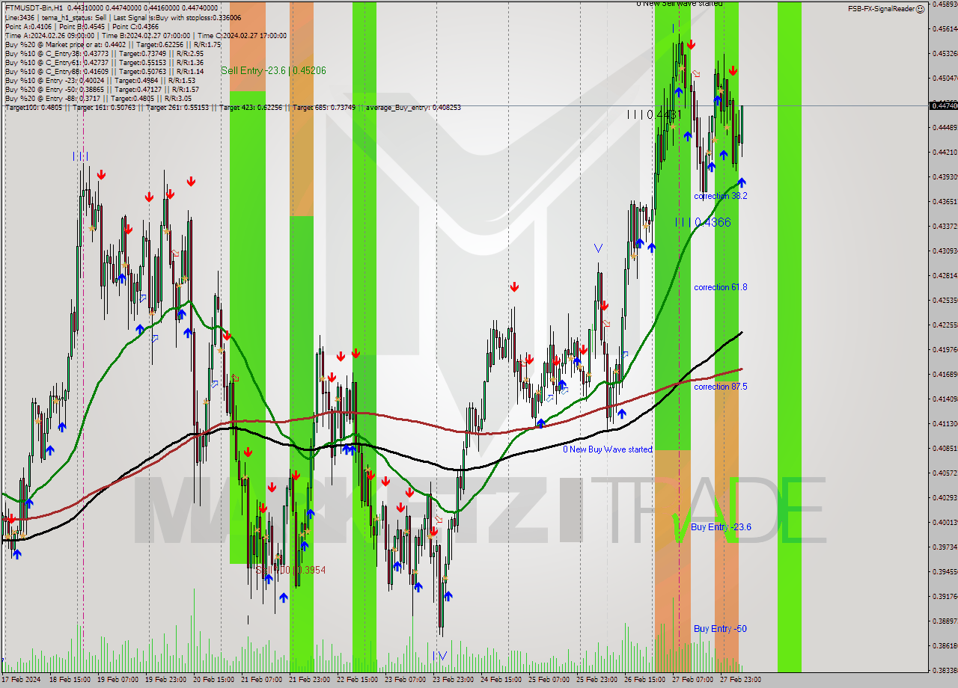This screenshot has height=688, width=958.
Task: Click the 'Buy %10 @ C_Entry61: 0.42737' line
Action: pyautogui.click(x=103, y=62)
